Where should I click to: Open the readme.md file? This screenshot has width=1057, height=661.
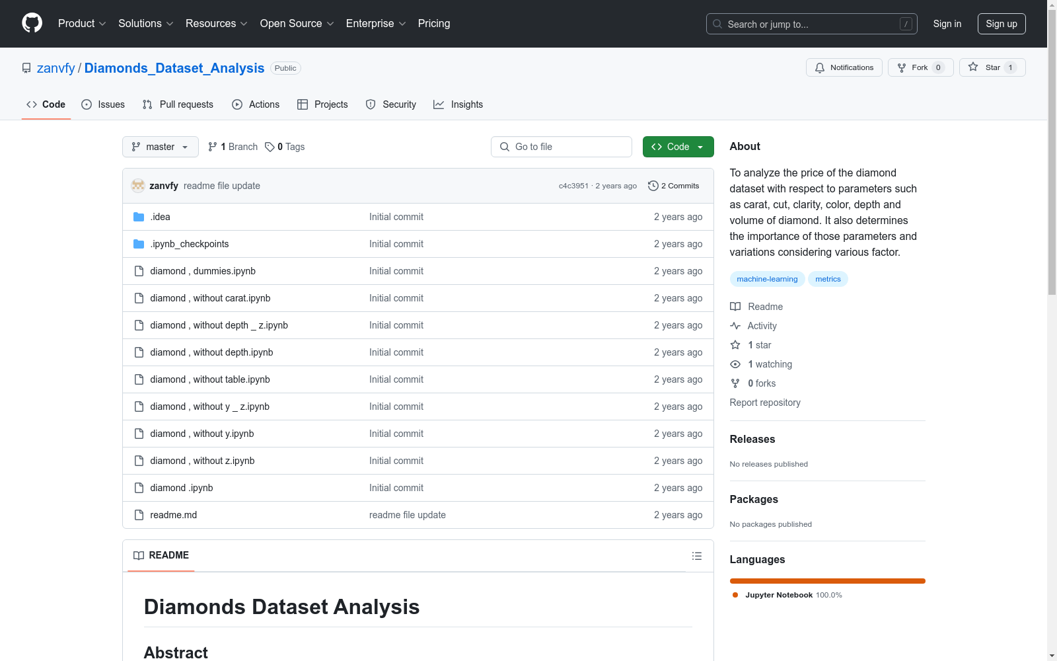tap(173, 515)
